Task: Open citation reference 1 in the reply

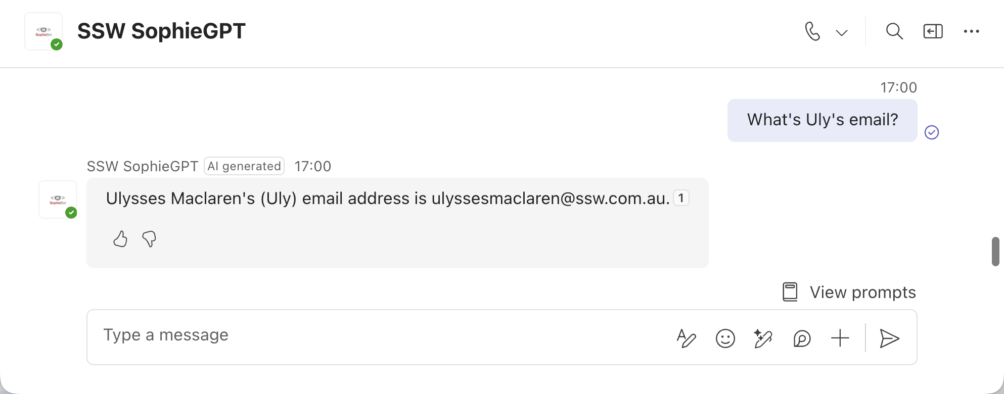Action: pos(681,198)
